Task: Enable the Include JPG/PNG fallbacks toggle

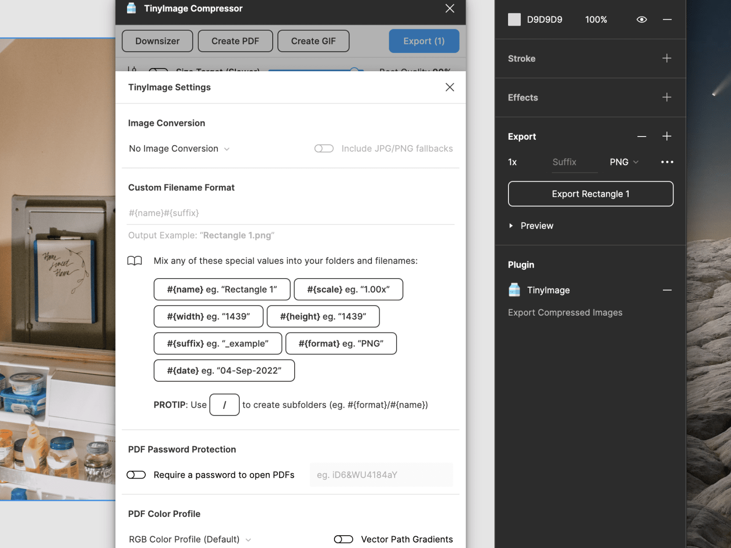Action: coord(324,148)
